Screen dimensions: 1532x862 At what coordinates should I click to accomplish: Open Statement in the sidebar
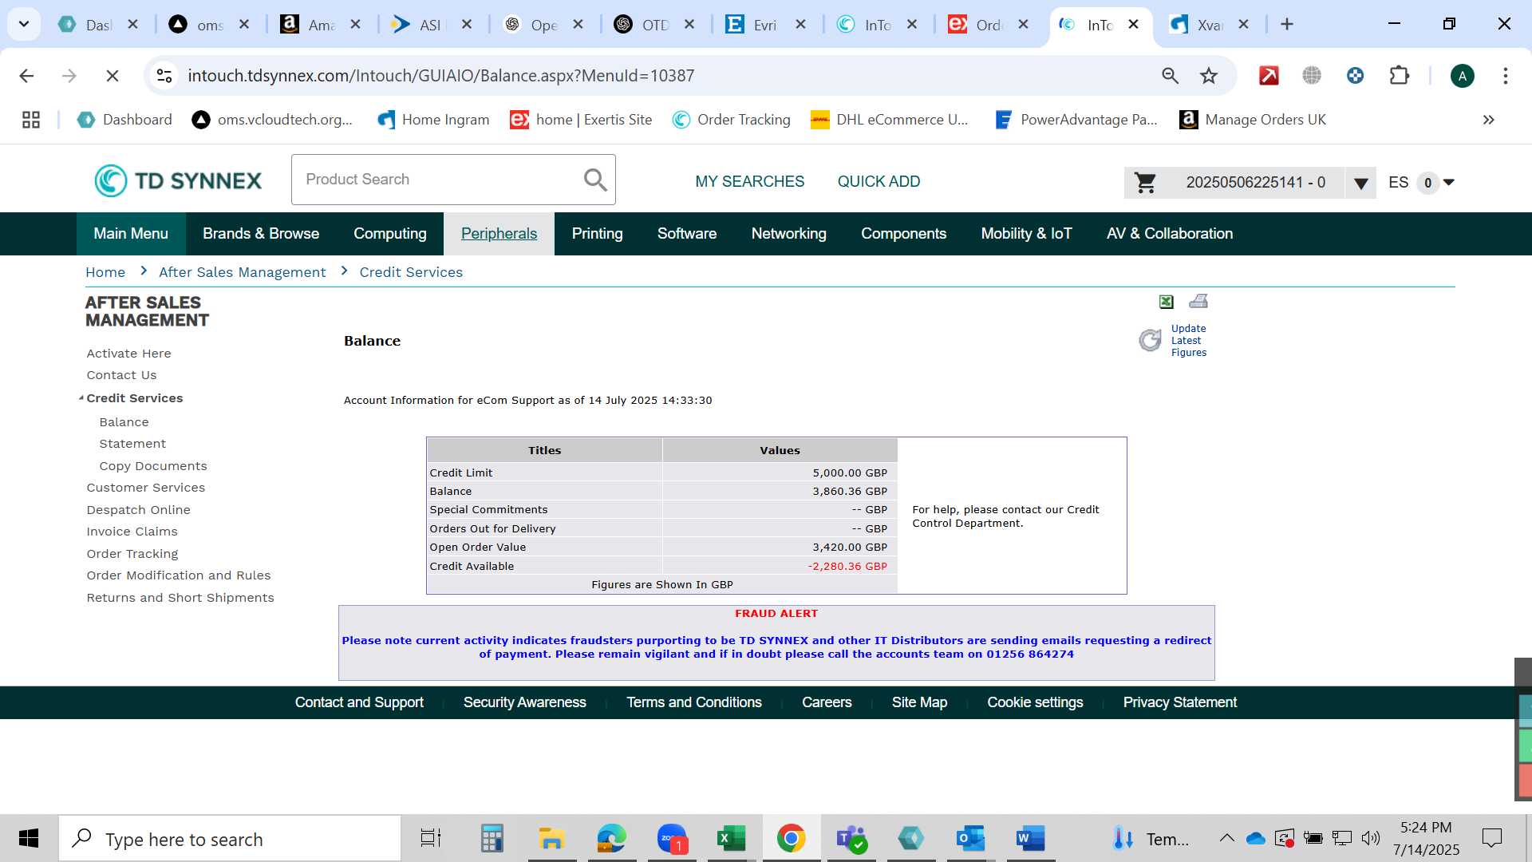132,444
